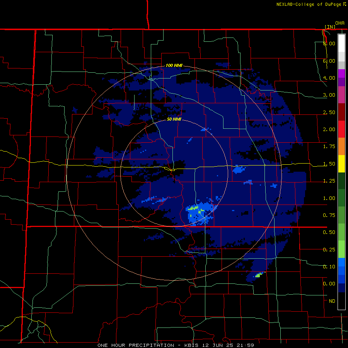Viewport: 348px width, 348px height.
Task: Click the OHA product label above legend
Action: tap(340, 23)
